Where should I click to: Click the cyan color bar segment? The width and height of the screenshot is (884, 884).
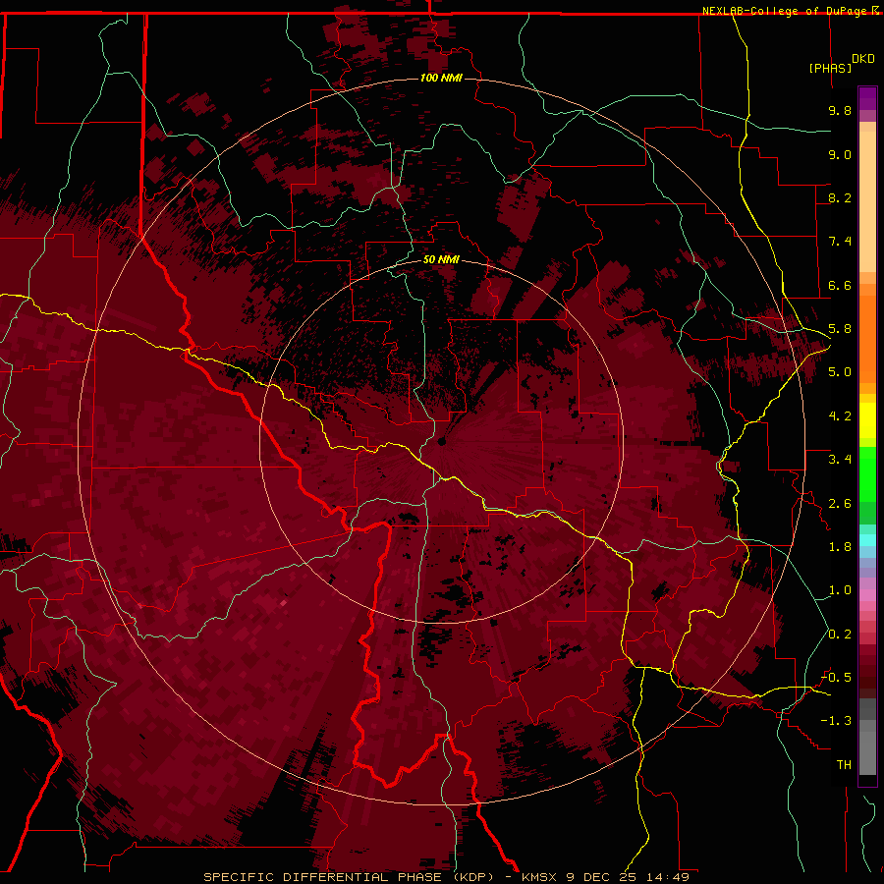click(867, 540)
